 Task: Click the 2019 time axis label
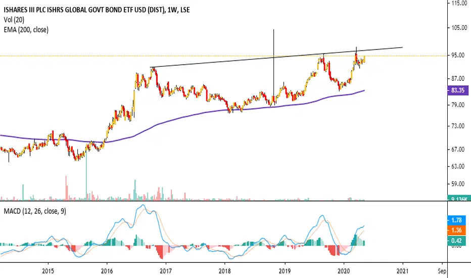[x=285, y=271]
